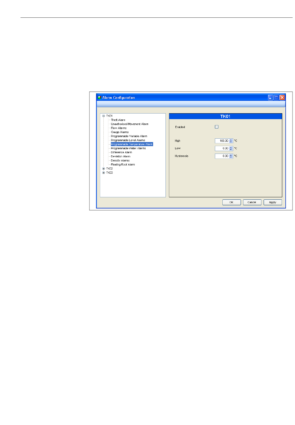
Task: Select Theft Alarm in the tree
Action: click(118, 120)
